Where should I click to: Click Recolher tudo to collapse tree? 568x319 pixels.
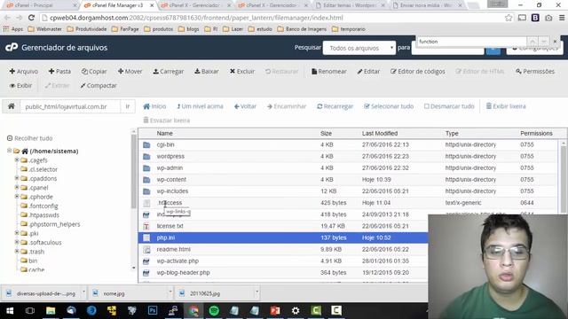click(29, 138)
